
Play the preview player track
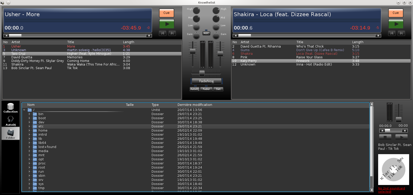coord(401,137)
